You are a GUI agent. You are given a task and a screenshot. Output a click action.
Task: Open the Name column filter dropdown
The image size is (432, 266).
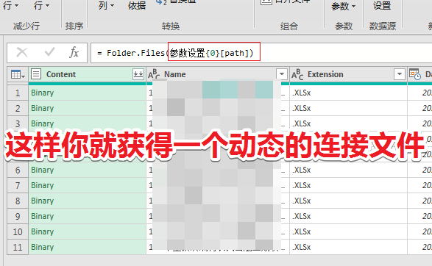tap(282, 74)
